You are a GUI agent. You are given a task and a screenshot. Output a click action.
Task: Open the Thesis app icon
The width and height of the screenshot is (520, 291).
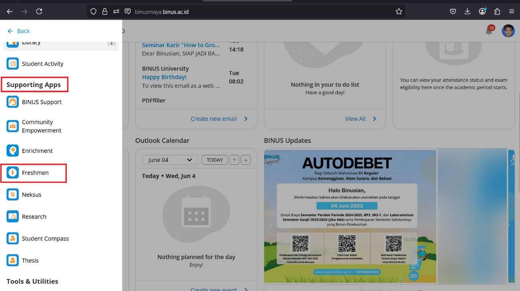(x=12, y=261)
